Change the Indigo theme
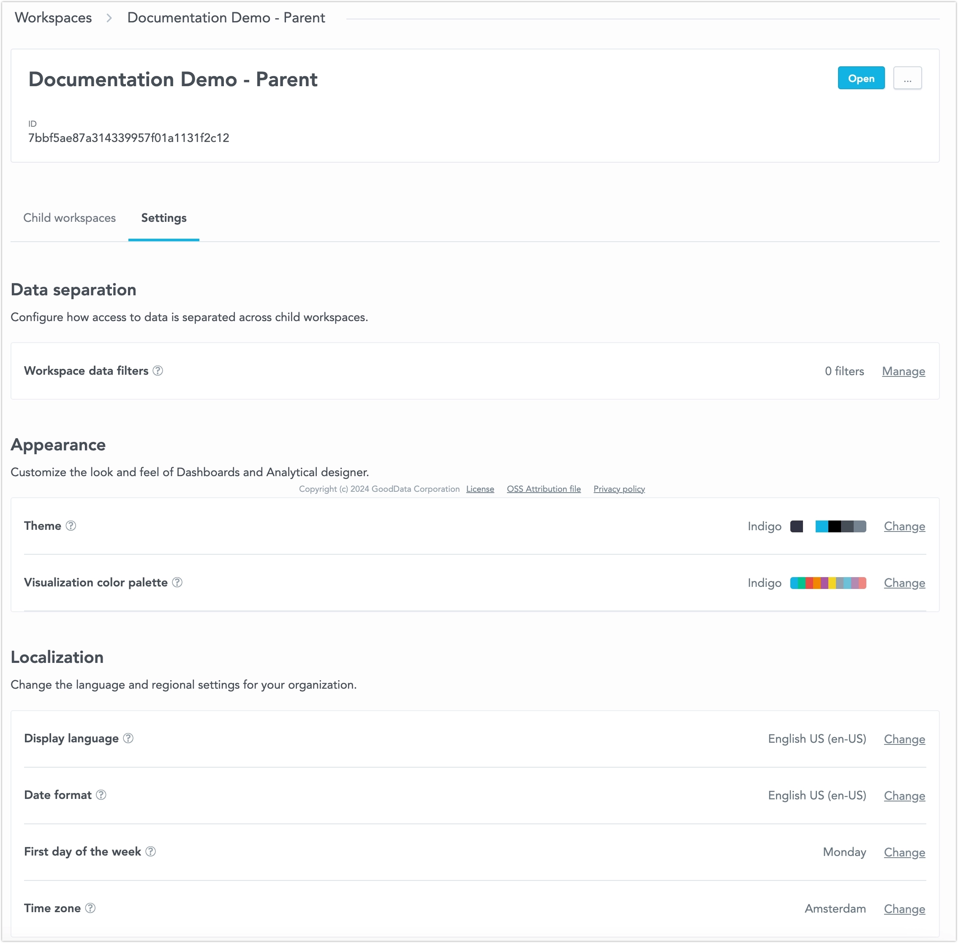Image resolution: width=958 pixels, height=943 pixels. pyautogui.click(x=904, y=526)
